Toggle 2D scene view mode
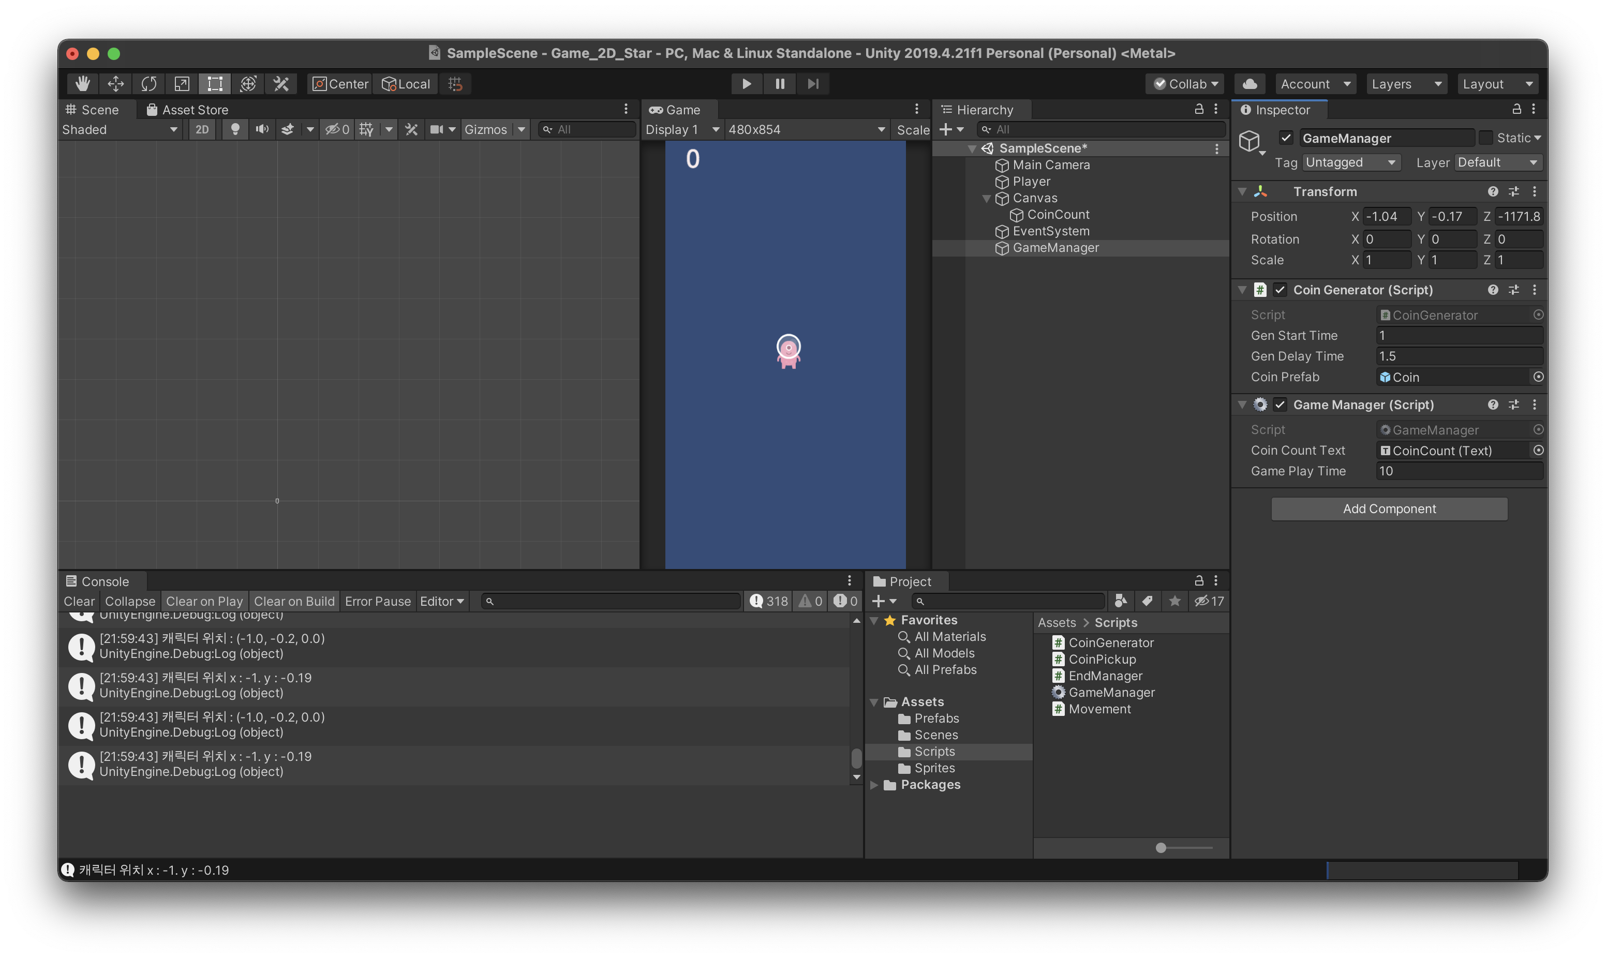1606x958 pixels. point(202,130)
